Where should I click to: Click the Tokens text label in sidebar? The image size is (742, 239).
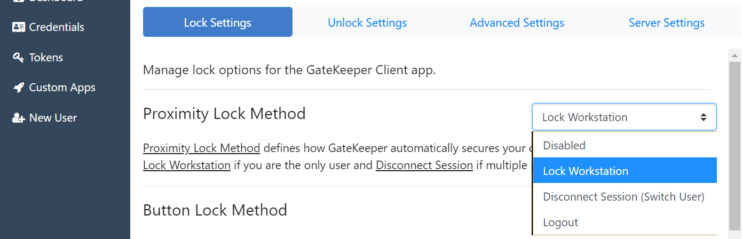pyautogui.click(x=46, y=58)
